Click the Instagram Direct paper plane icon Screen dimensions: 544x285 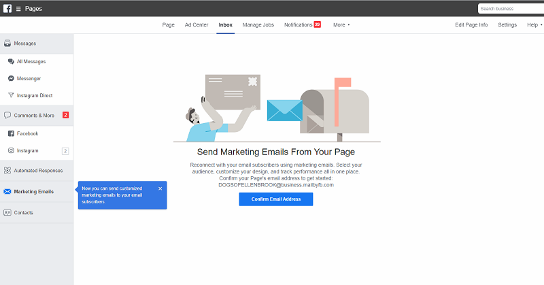tap(11, 95)
